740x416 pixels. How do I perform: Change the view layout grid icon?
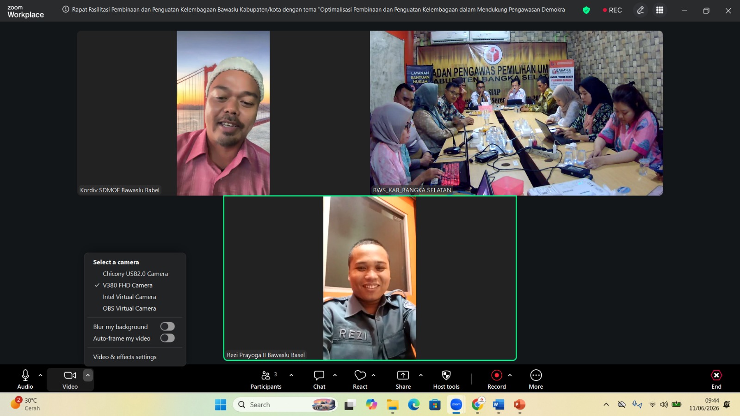click(x=660, y=10)
